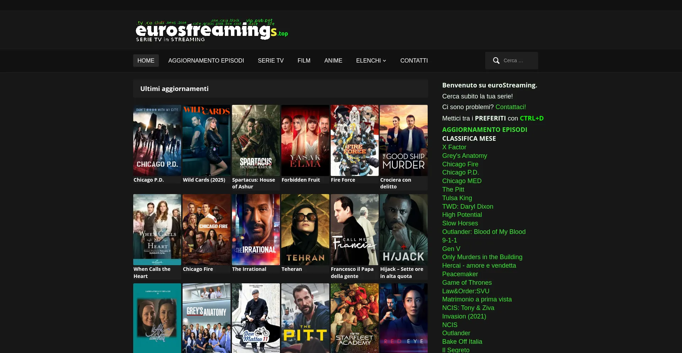Image resolution: width=682 pixels, height=353 pixels.
Task: Select Slow Horses in the ranking
Action: (460, 223)
